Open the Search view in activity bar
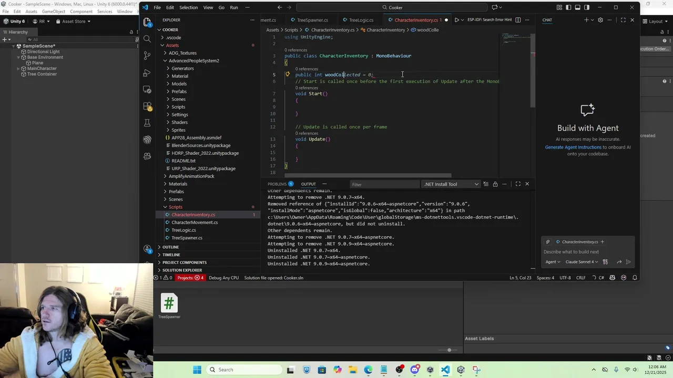The height and width of the screenshot is (378, 673). point(147,39)
